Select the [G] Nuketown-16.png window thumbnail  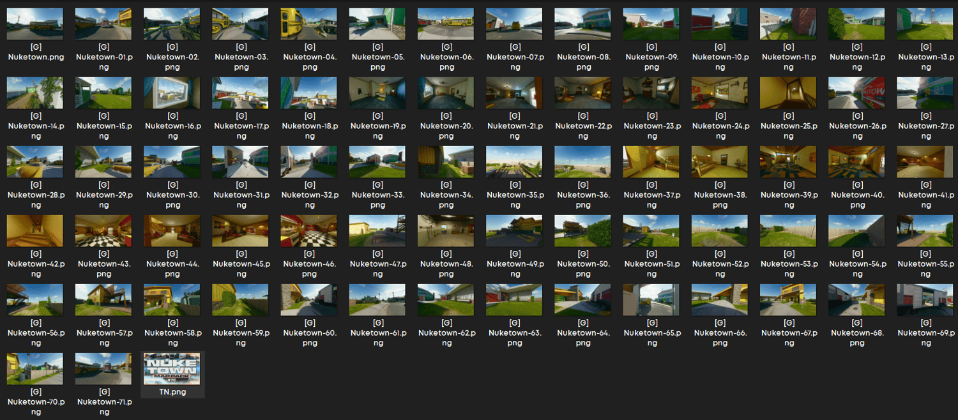(172, 93)
